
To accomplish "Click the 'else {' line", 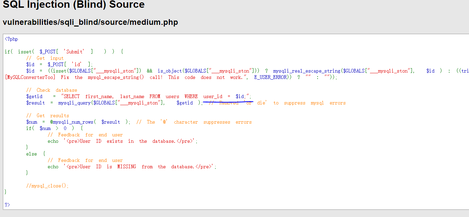I will [x=36, y=154].
